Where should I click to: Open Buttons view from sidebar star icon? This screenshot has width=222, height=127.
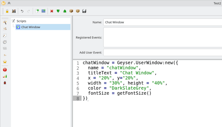5,62
